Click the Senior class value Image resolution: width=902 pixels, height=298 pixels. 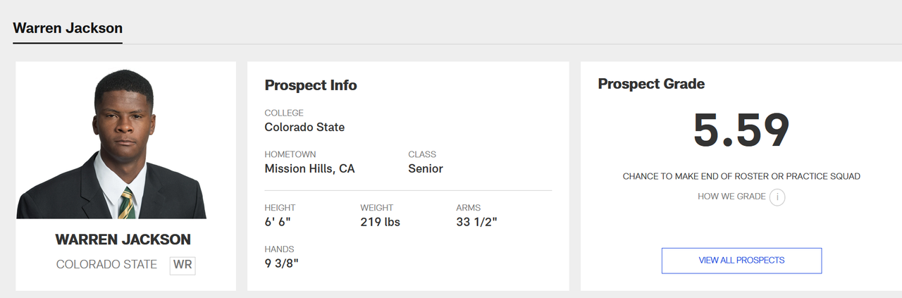tap(426, 169)
